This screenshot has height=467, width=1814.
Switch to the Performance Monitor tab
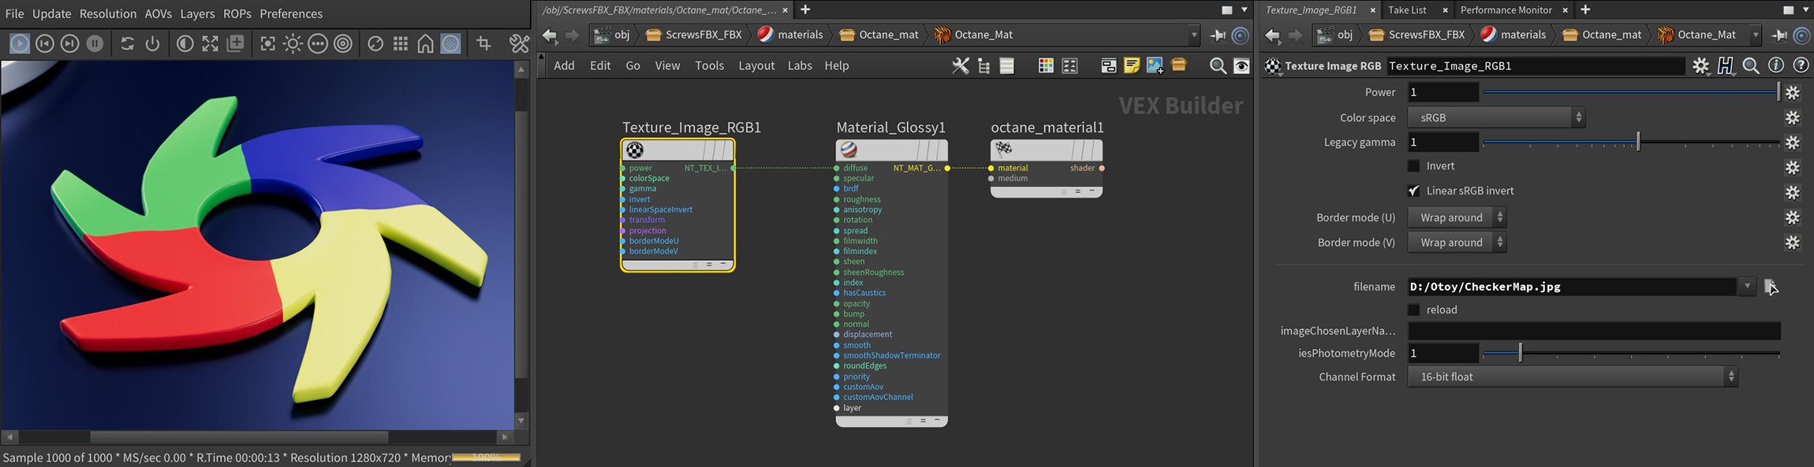1506,10
